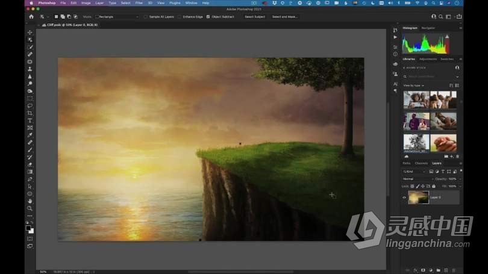Image resolution: width=488 pixels, height=274 pixels.
Task: Open the Layer menu
Action: 99,3
